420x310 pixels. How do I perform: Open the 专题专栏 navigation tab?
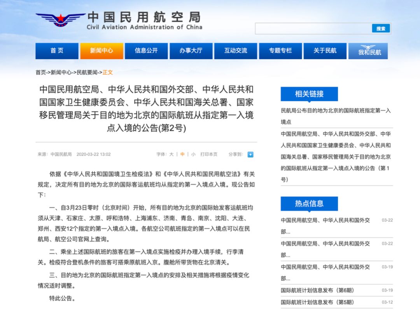coord(280,51)
